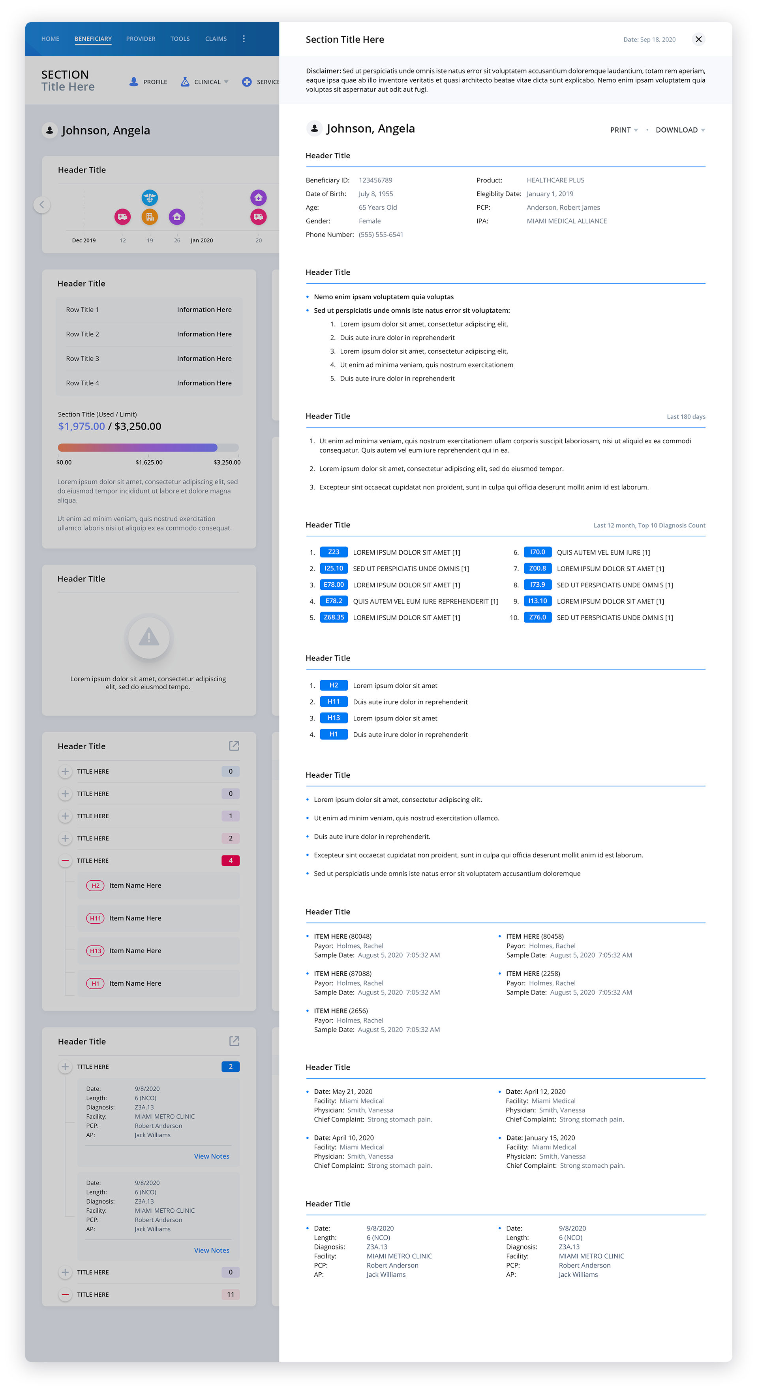This screenshot has height=1386, width=758.
Task: Open the orange hospital building timeline event
Action: coord(150,217)
